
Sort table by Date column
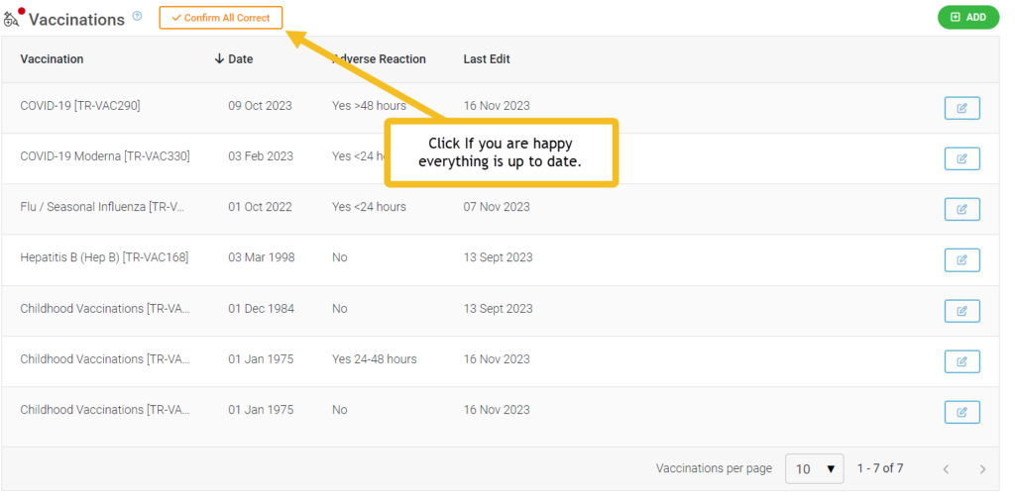240,59
